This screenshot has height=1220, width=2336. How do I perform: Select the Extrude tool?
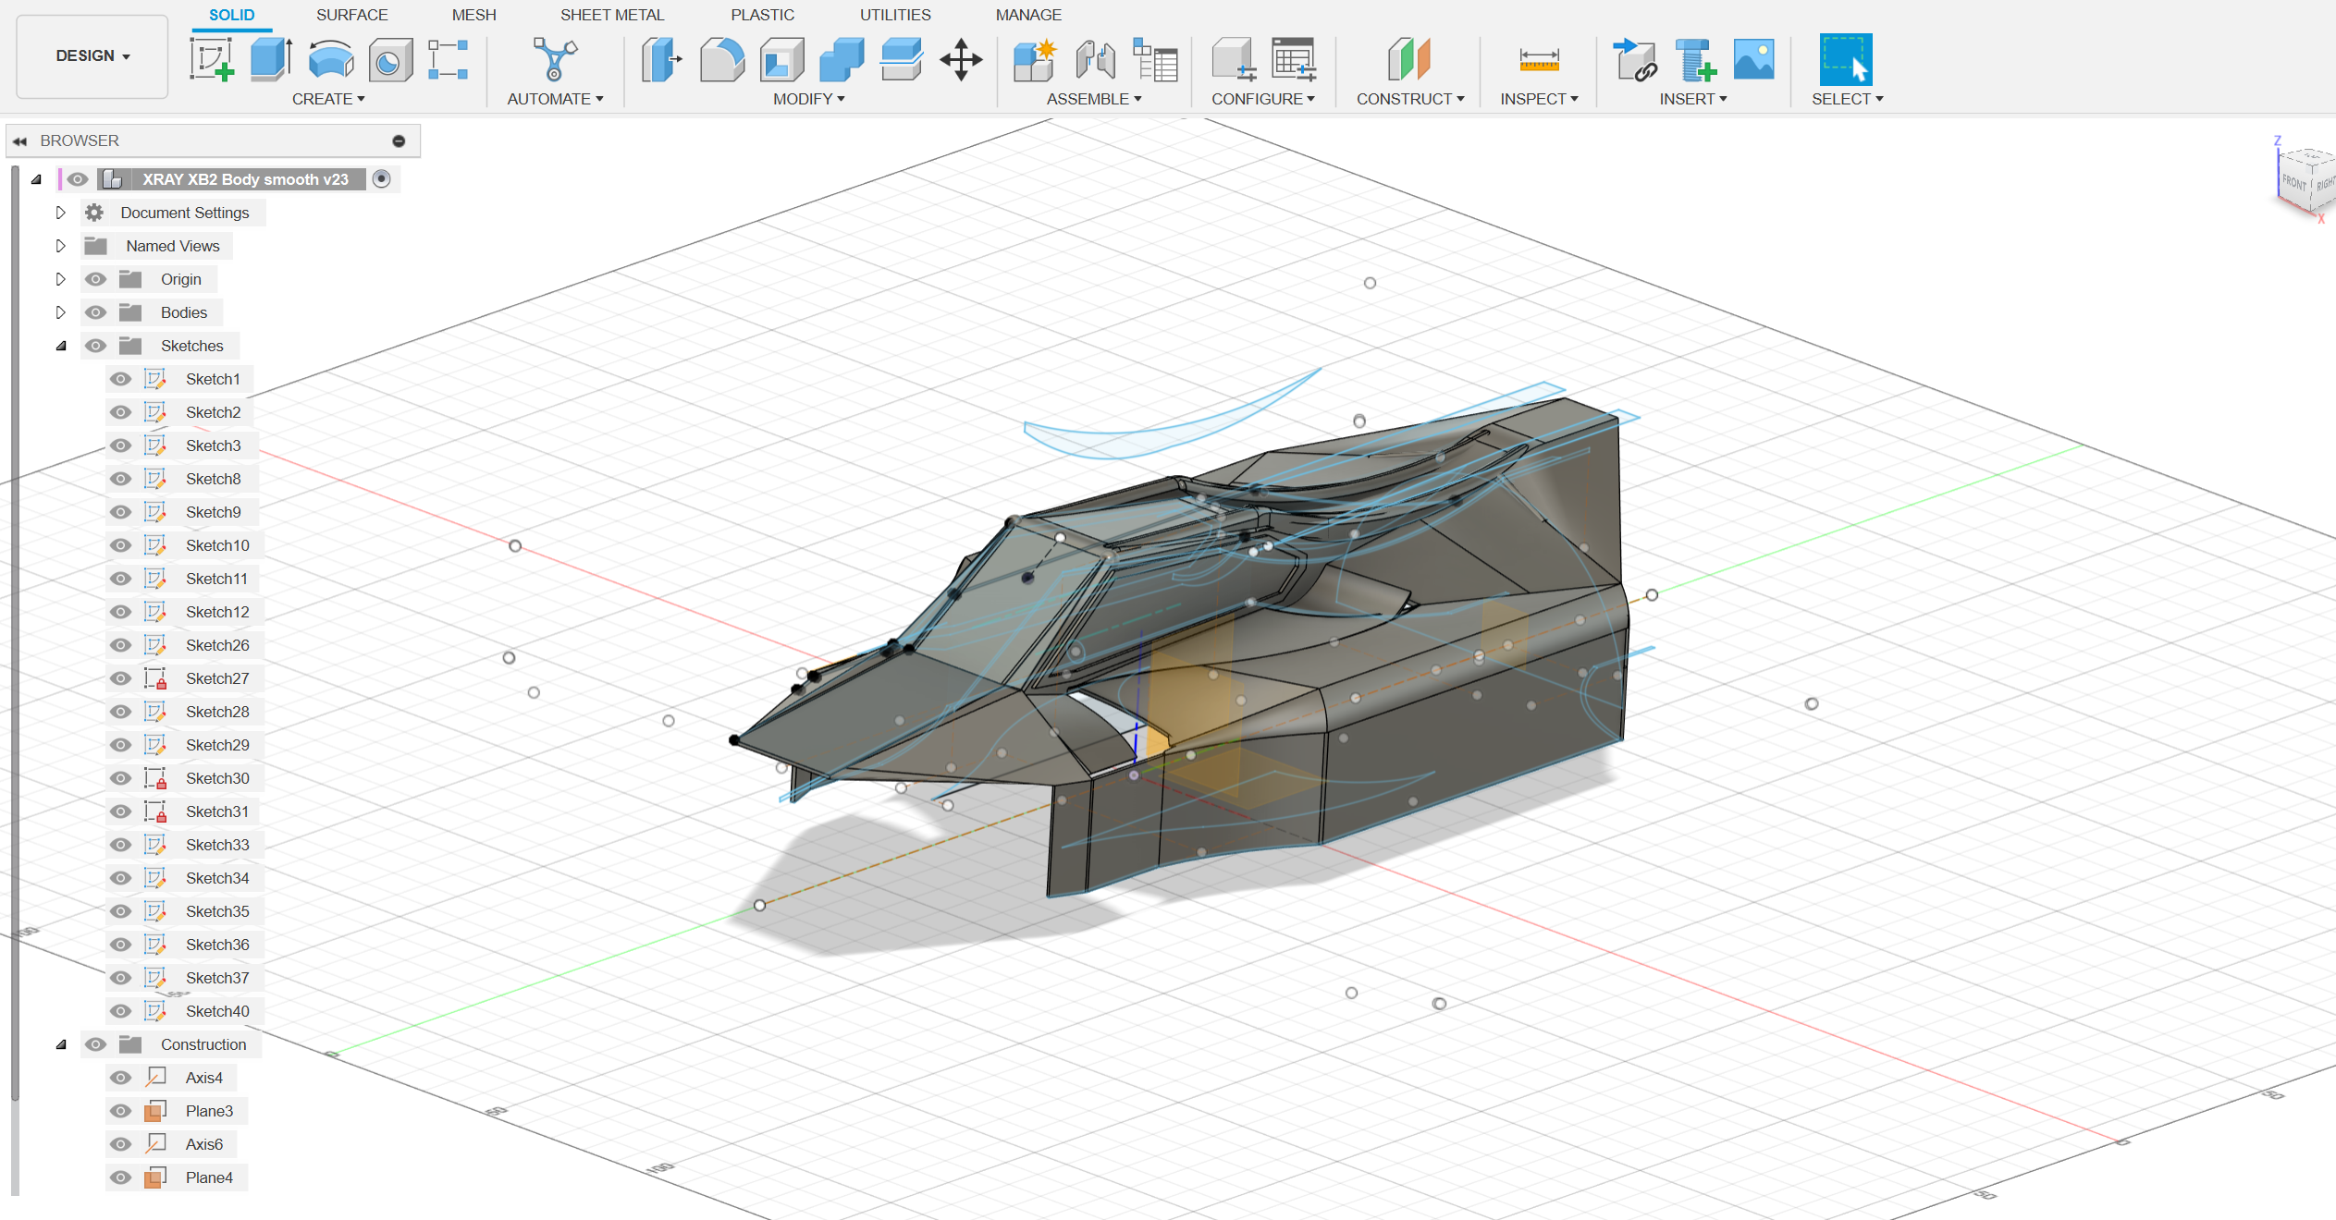point(269,58)
